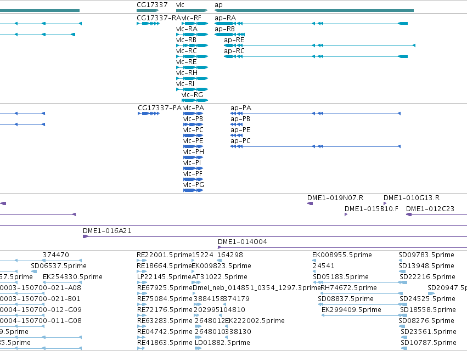Select the long ap gene bar
The image size is (467, 351).
(x=314, y=10)
